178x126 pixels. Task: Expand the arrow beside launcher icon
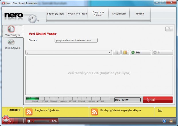(x=38, y=21)
